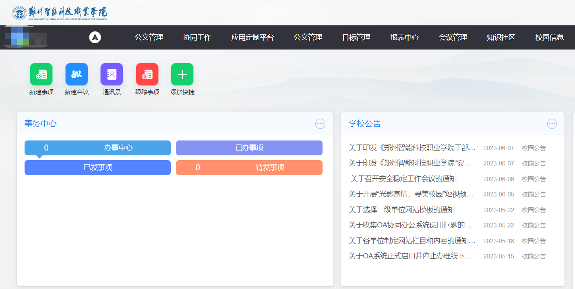Click the 添加快捷 plus icon
The width and height of the screenshot is (575, 289).
[182, 74]
